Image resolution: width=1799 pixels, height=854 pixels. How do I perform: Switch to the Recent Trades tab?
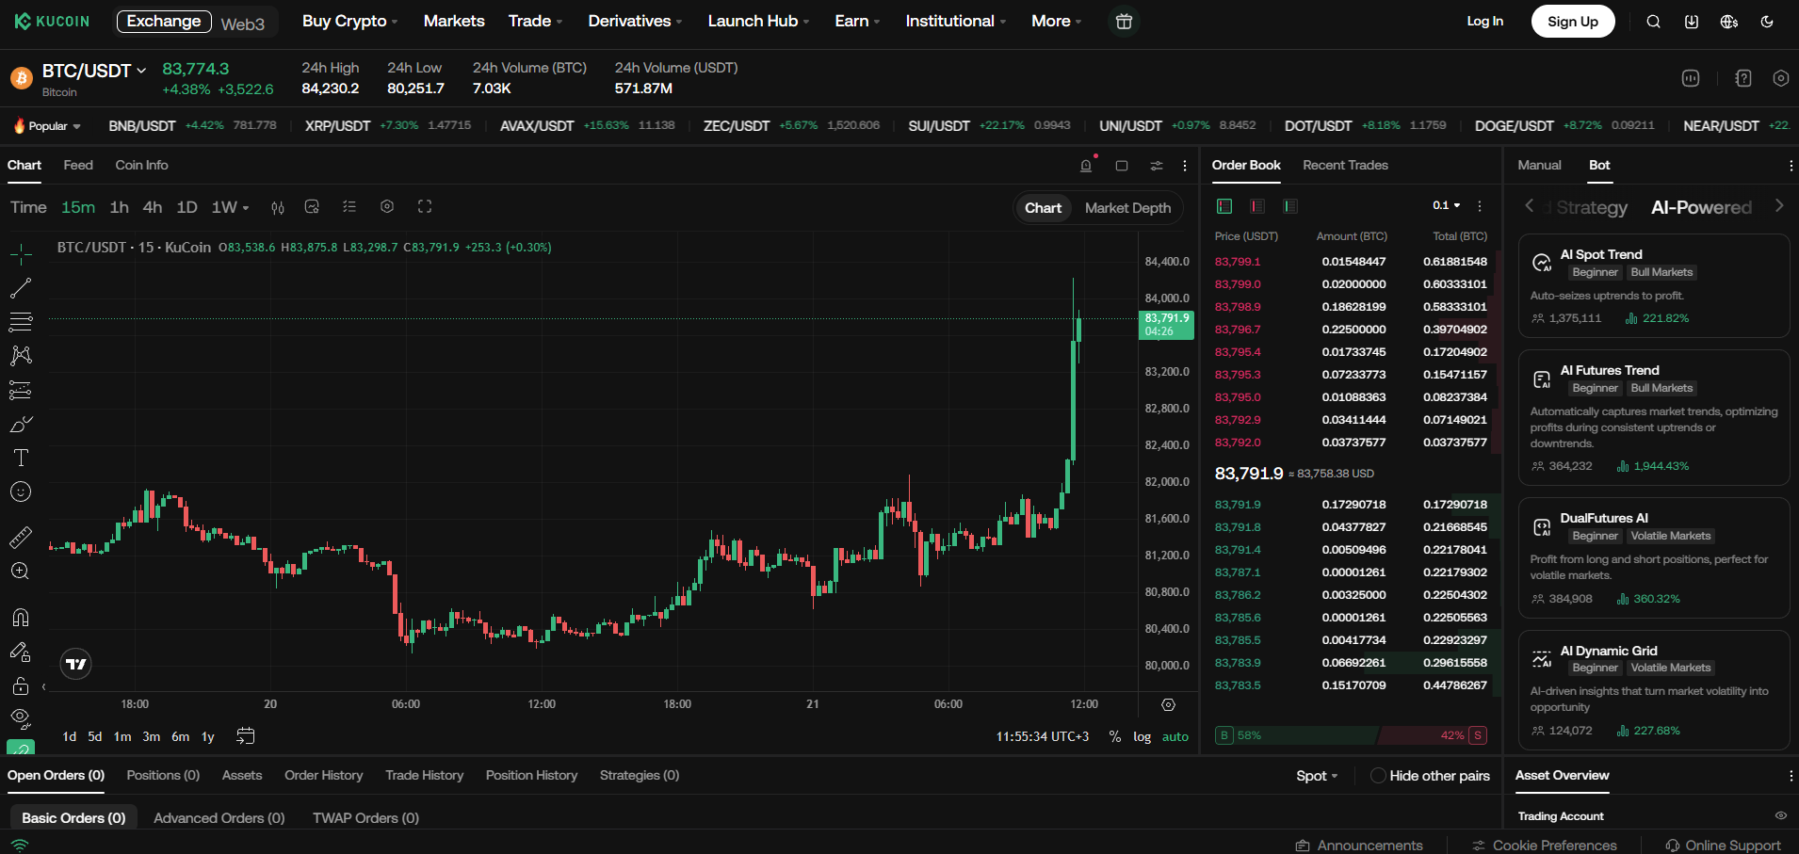pos(1345,165)
